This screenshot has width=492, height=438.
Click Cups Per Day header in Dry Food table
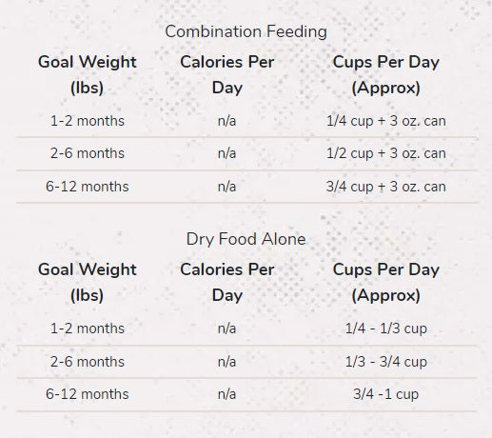[x=386, y=282]
